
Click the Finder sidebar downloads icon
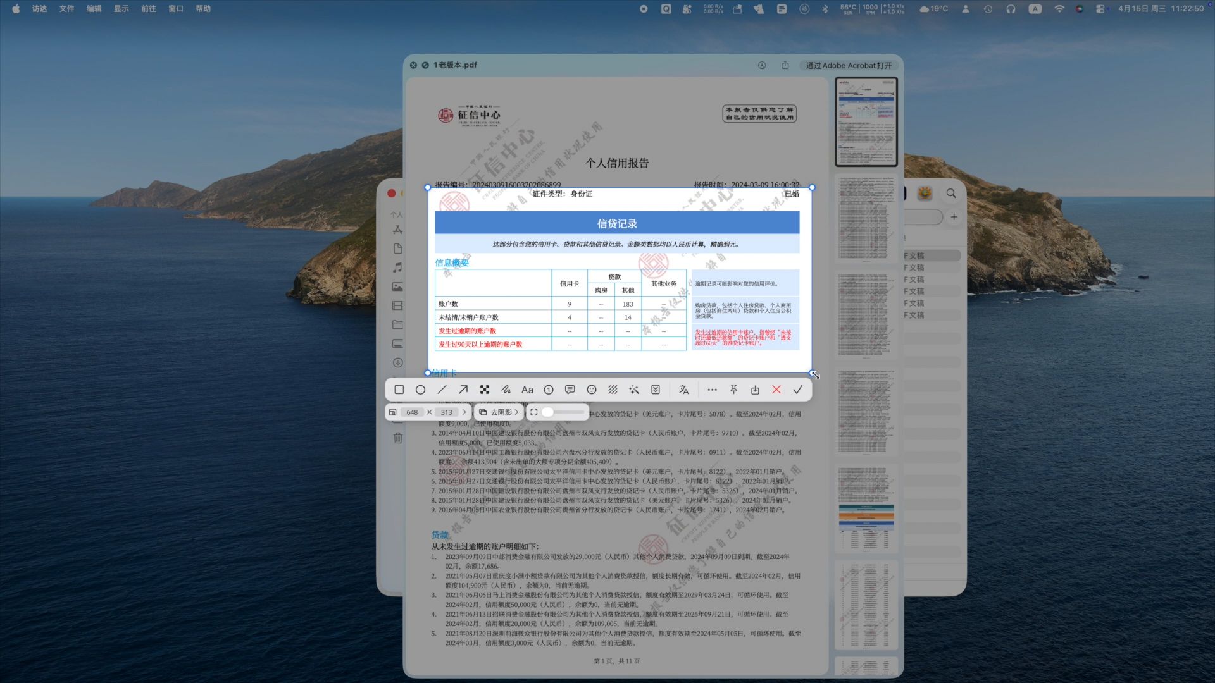(x=397, y=362)
